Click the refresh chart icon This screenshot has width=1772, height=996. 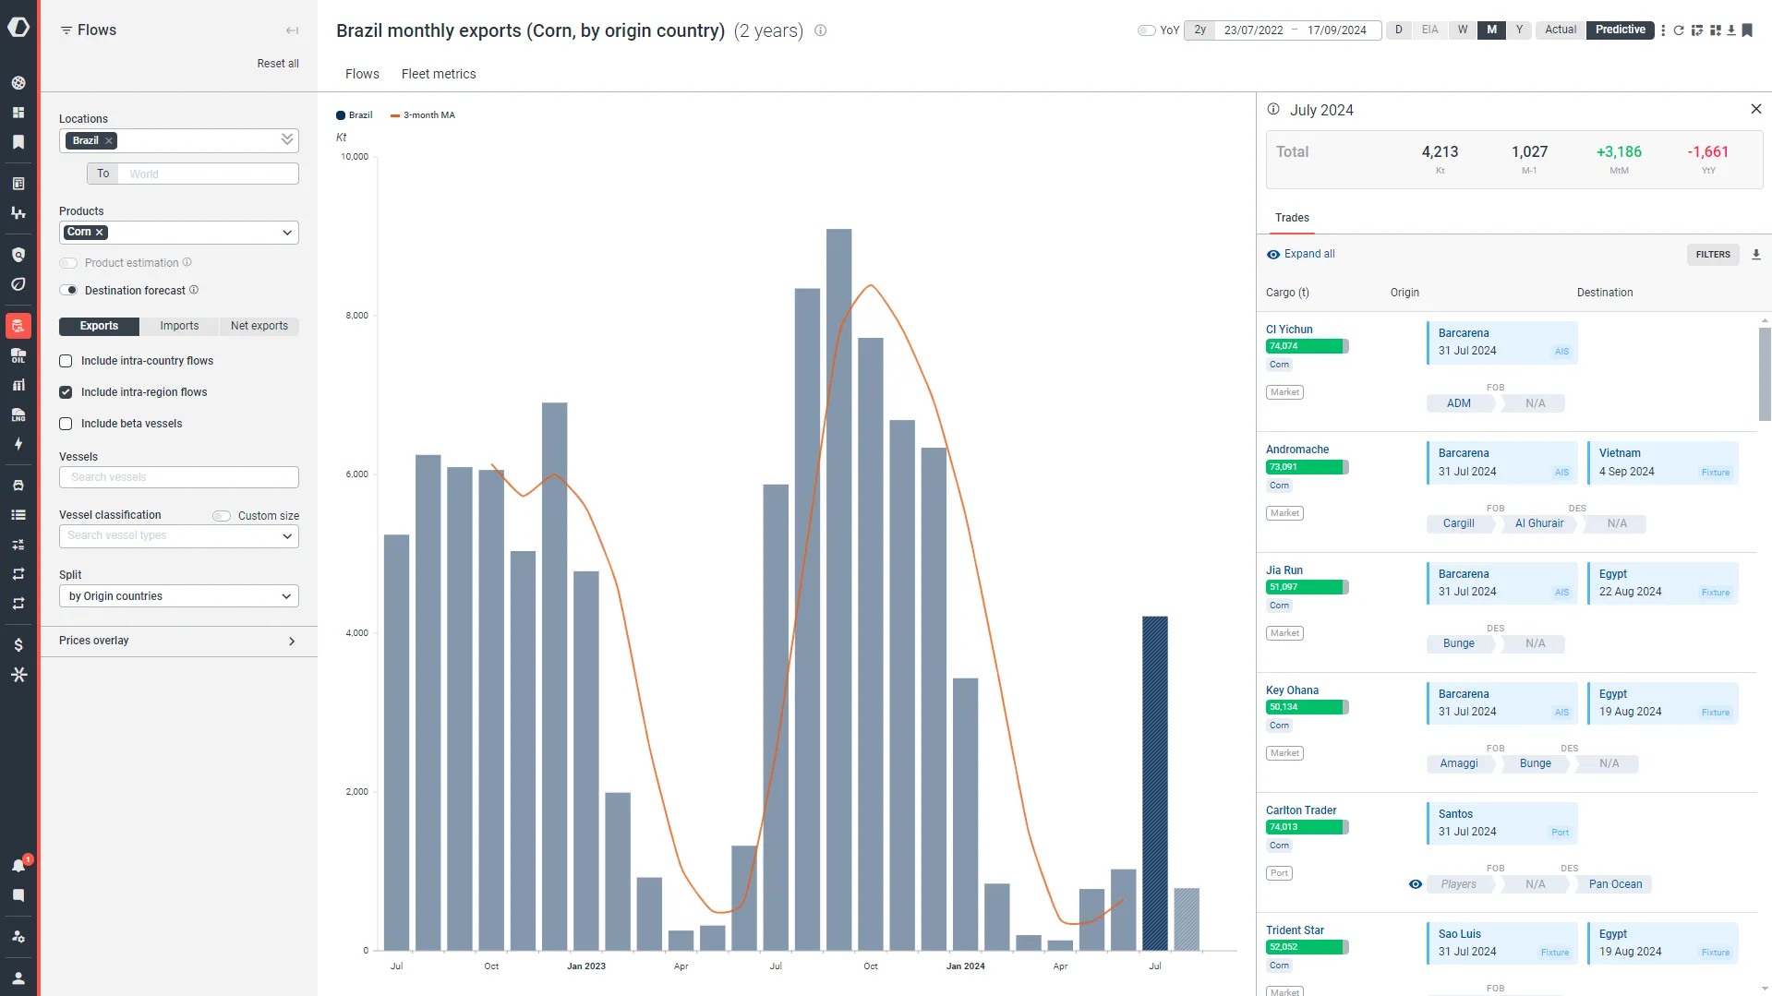coord(1679,30)
